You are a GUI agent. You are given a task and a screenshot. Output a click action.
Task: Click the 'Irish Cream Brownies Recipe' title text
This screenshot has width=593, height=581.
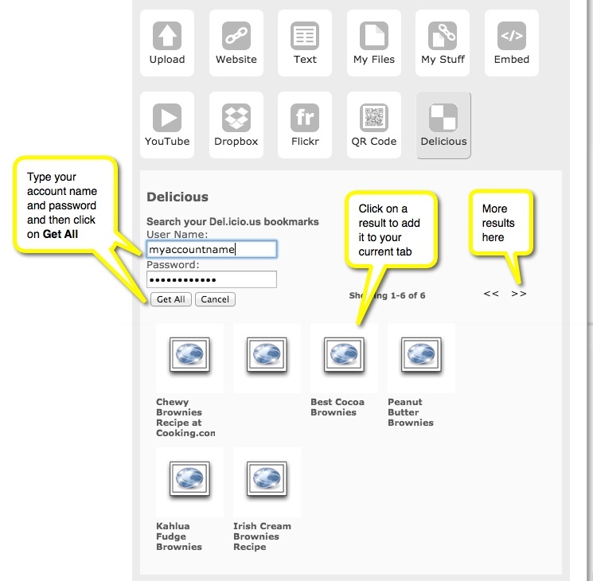point(262,536)
